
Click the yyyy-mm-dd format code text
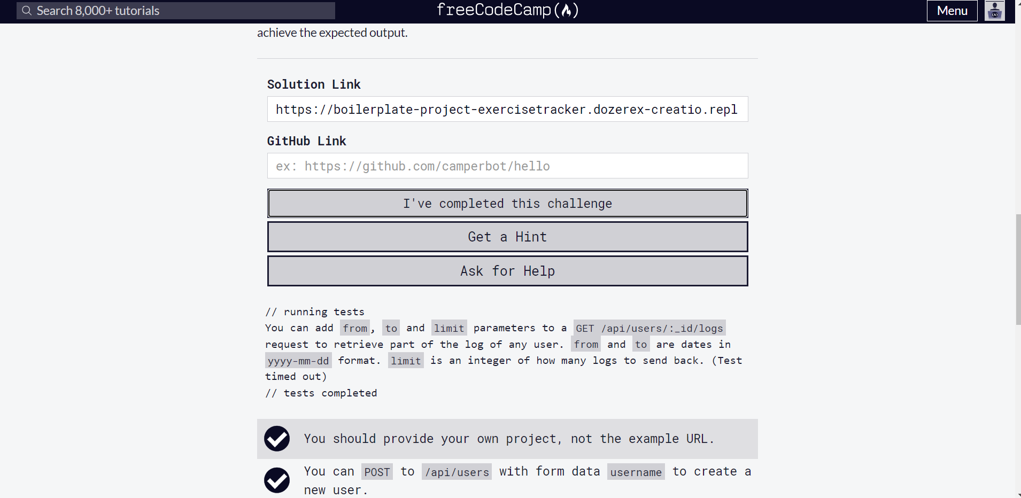298,361
